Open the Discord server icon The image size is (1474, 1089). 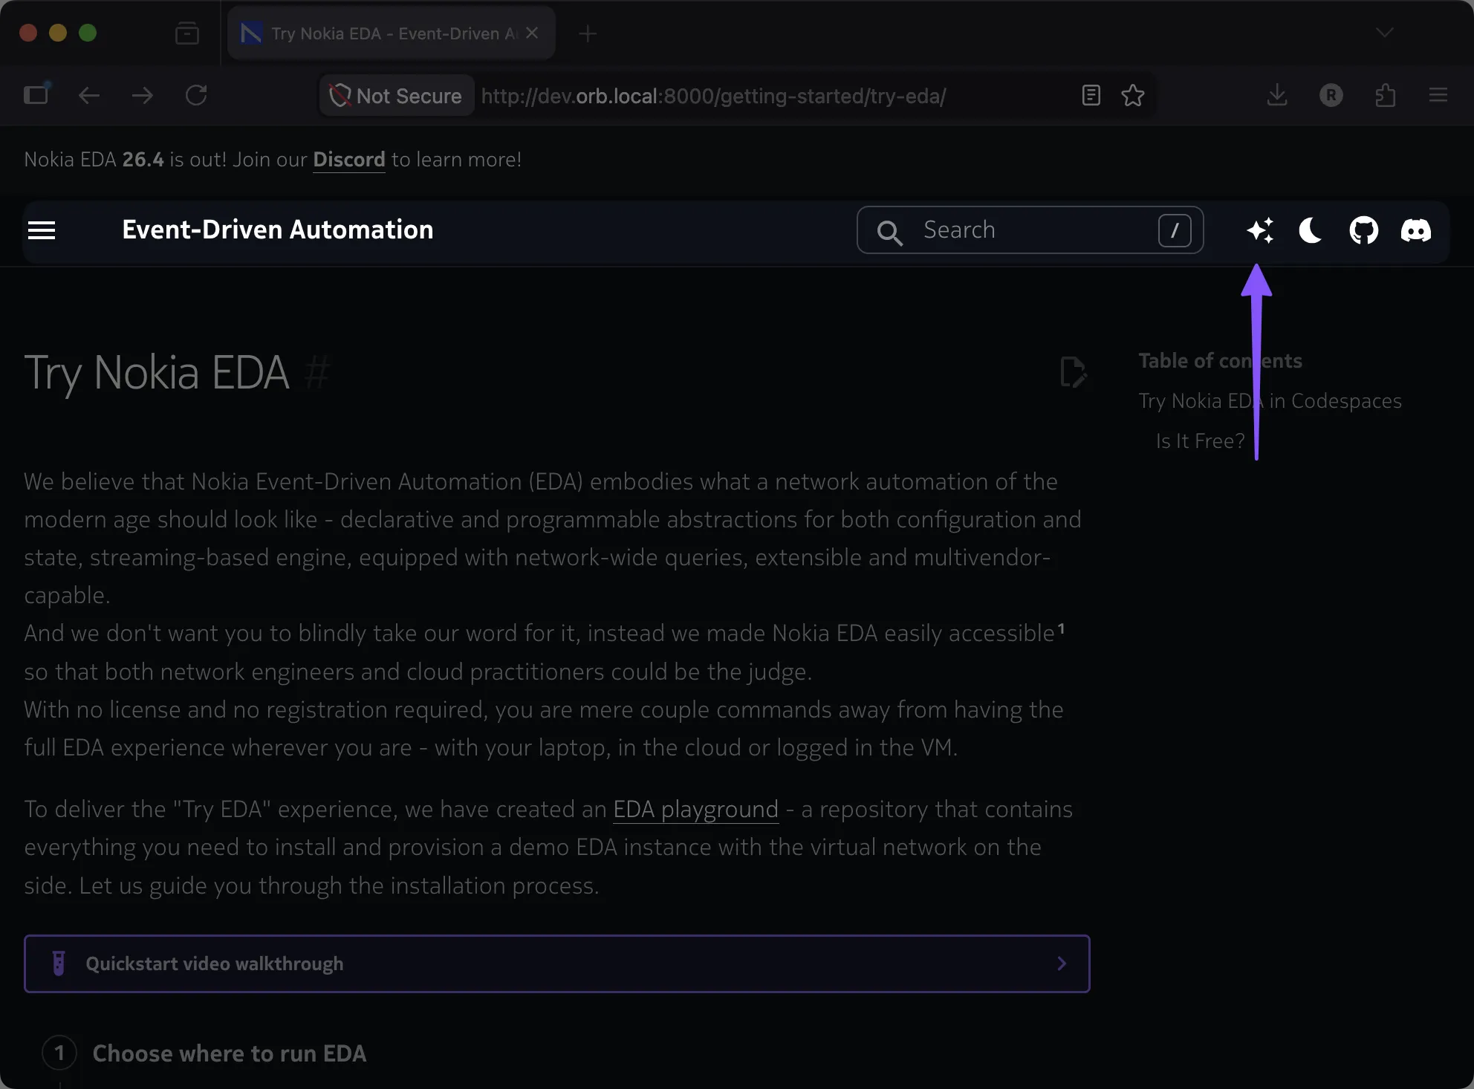(x=1415, y=230)
